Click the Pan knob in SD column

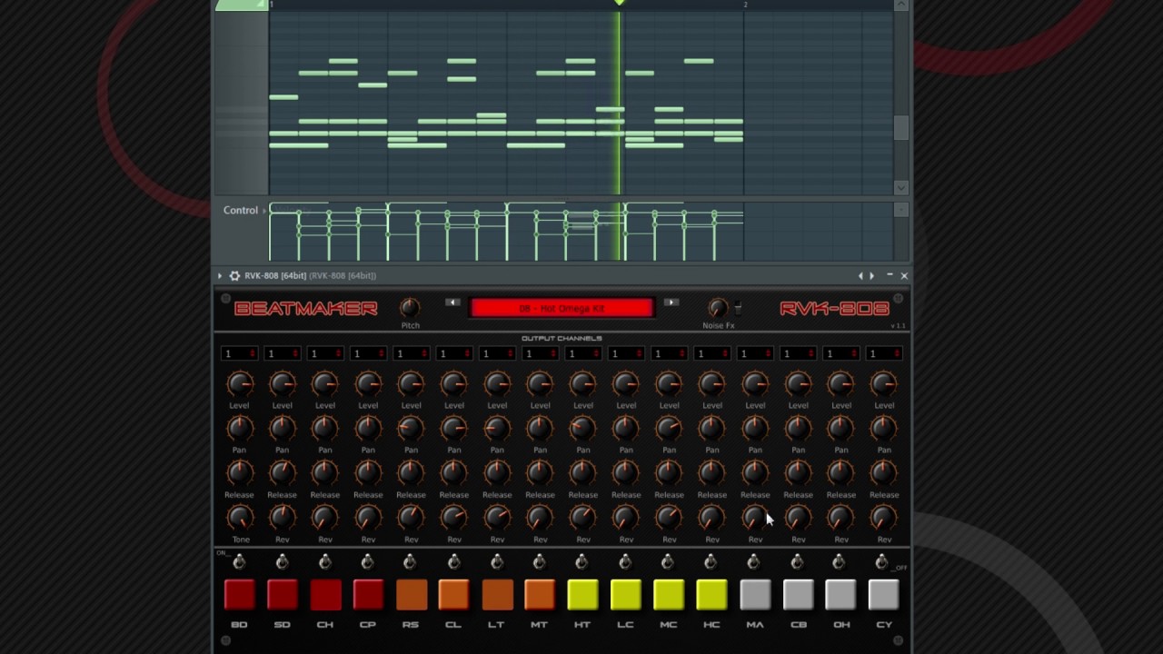pos(282,428)
